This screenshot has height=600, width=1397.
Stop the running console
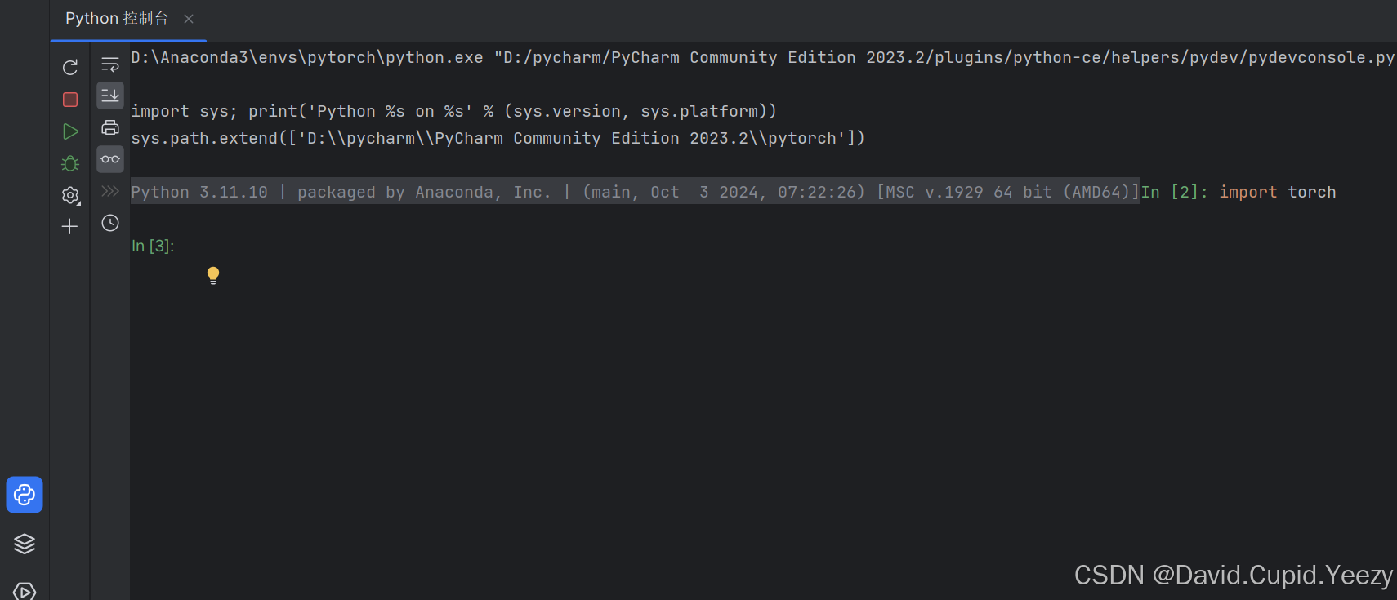pyautogui.click(x=69, y=99)
